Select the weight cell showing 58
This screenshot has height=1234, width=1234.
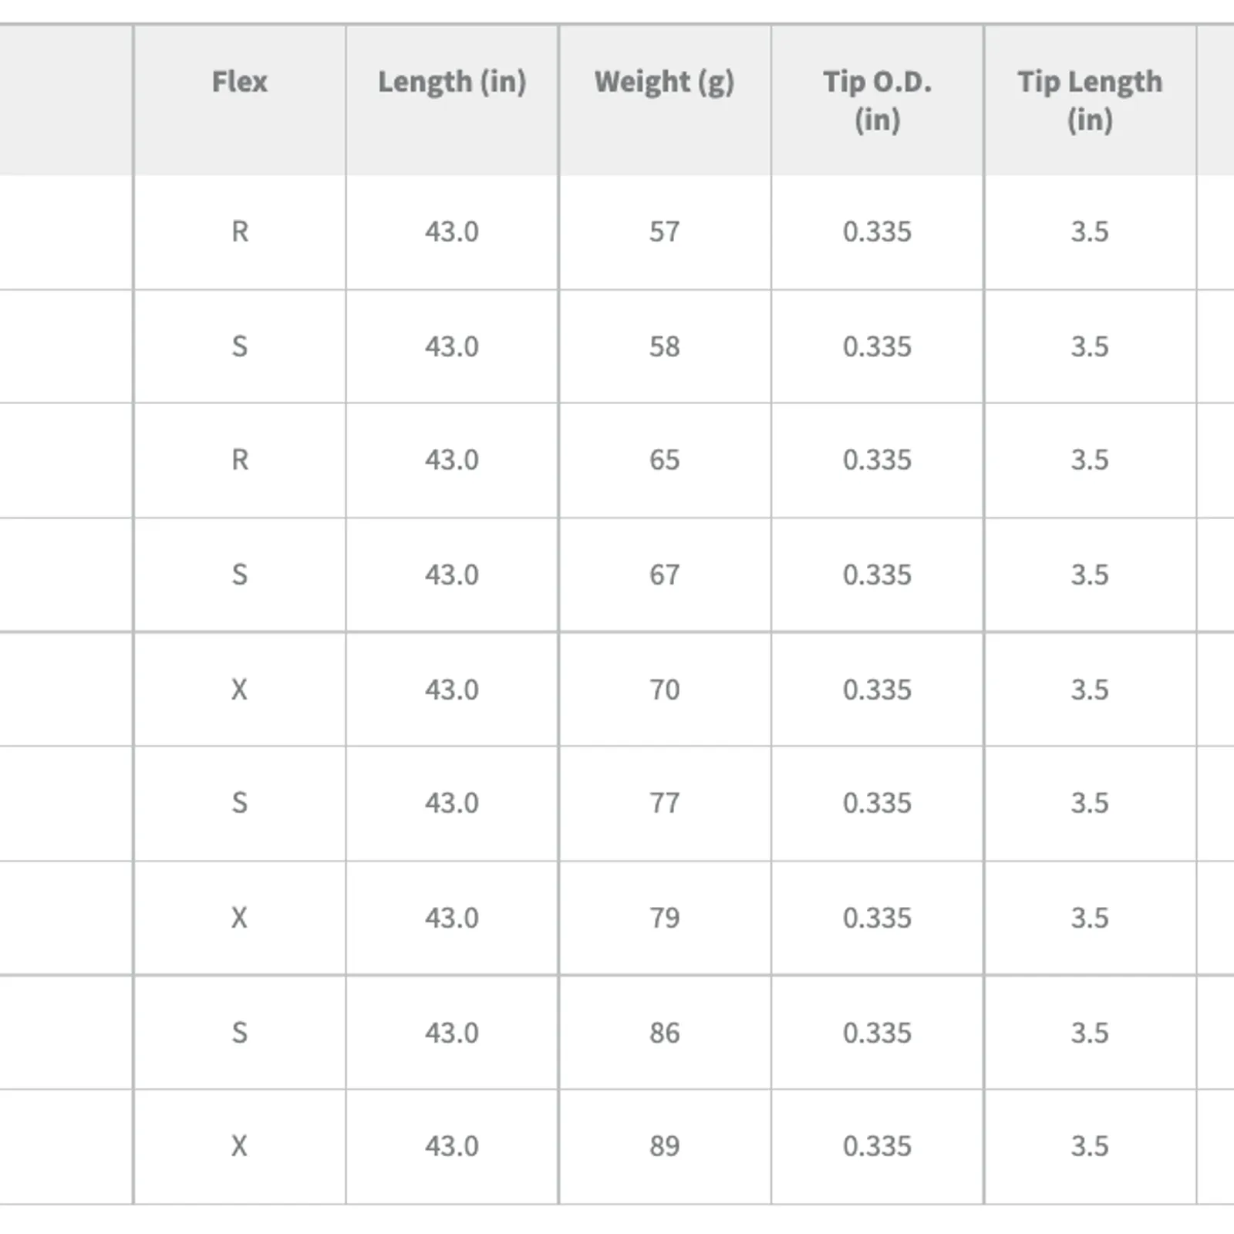[665, 347]
